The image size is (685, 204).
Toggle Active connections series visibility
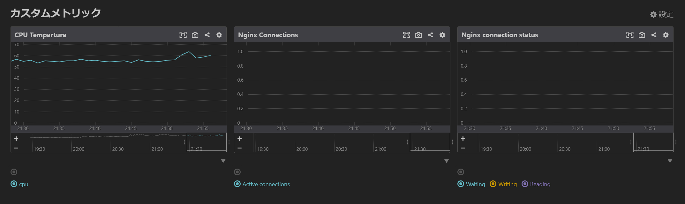pos(262,184)
